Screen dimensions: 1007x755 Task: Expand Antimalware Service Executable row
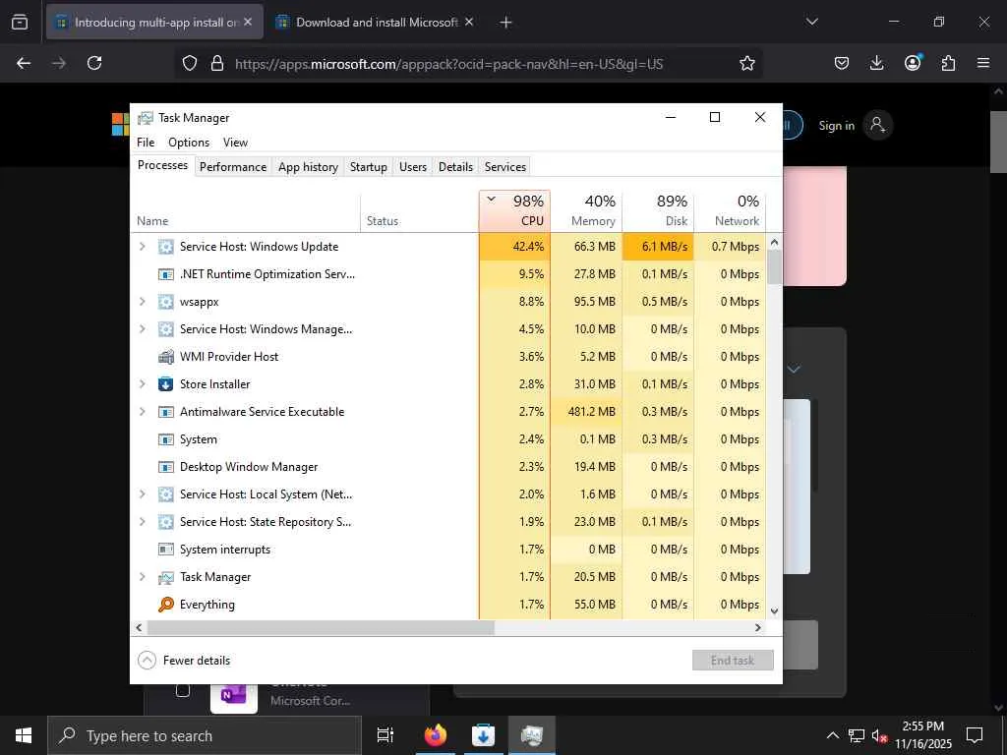coord(143,412)
